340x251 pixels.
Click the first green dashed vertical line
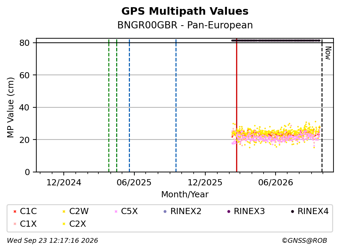[x=109, y=105]
